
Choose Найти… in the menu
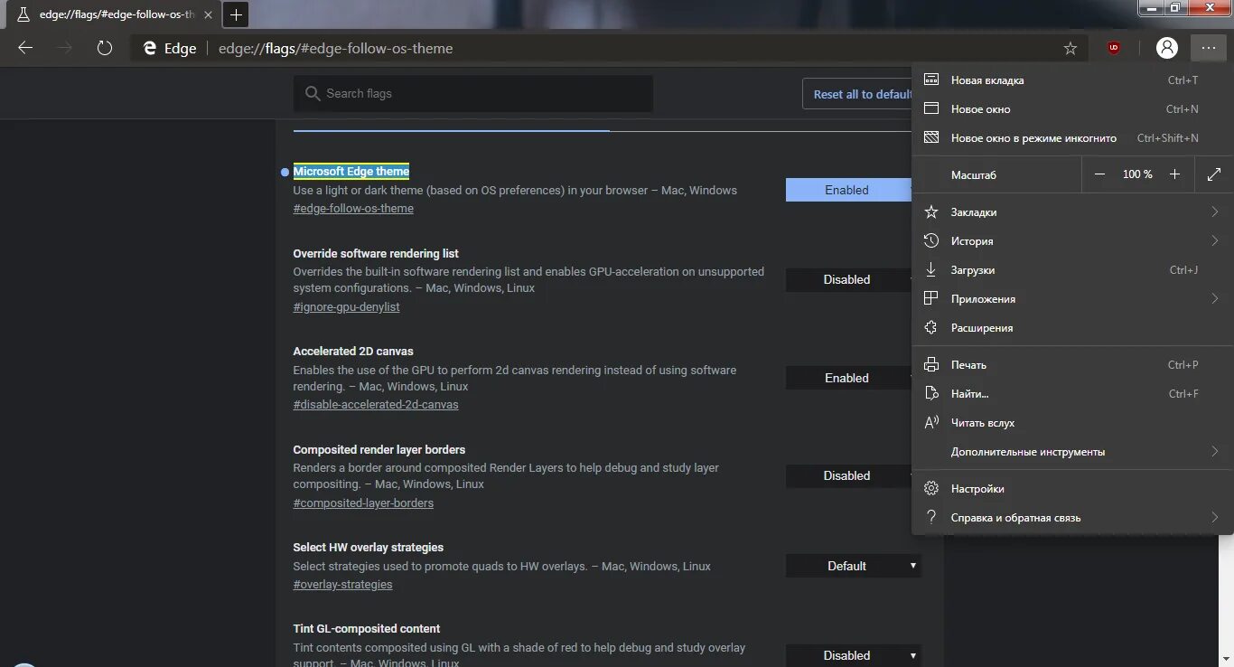click(1072, 394)
